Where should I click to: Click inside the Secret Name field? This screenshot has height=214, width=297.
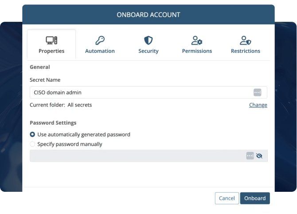pos(148,92)
